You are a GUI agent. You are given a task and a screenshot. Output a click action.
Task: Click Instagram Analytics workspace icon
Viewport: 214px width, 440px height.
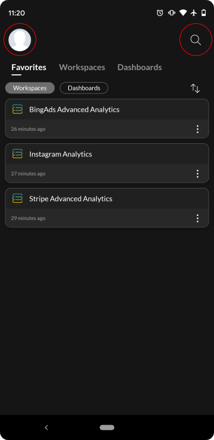[x=17, y=154]
